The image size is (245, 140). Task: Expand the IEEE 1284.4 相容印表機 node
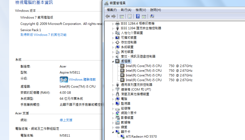[113, 24]
